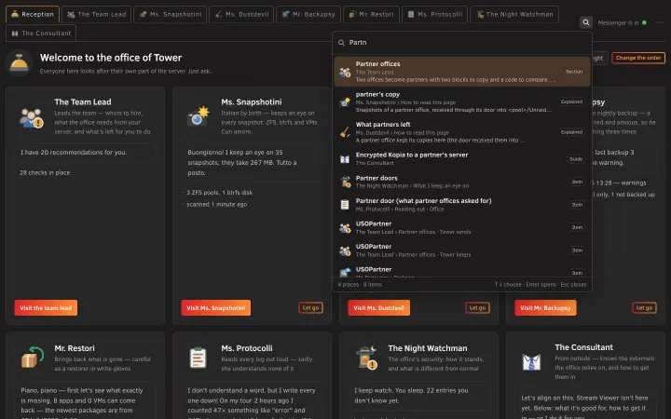671x419 pixels.
Task: Click the Partner door clipboard result icon
Action: pos(345,205)
